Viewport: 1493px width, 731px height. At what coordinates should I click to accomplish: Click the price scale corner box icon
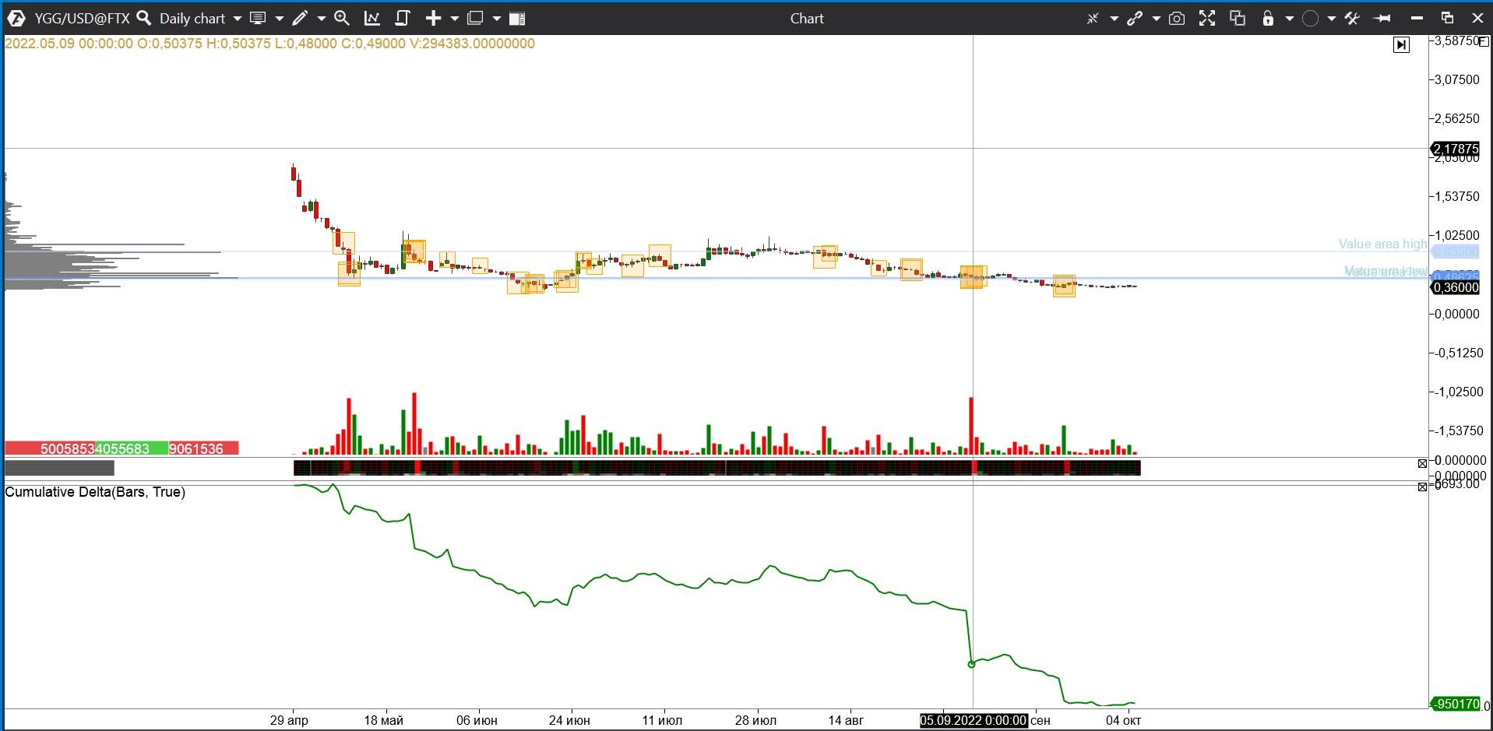[1484, 40]
